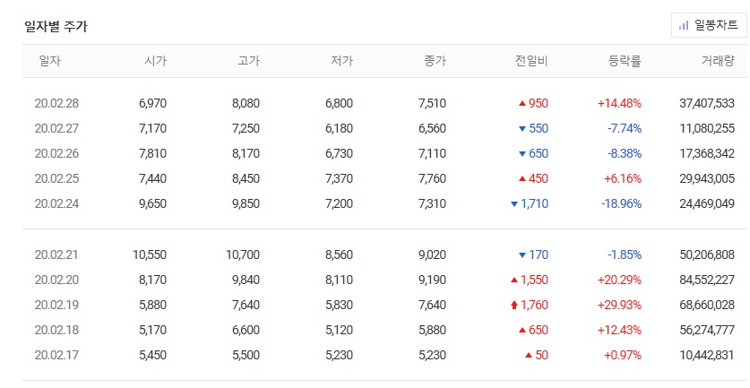Click the 등락률 column header

click(625, 61)
